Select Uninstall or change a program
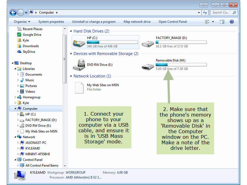This screenshot has width=247, height=185. click(94, 22)
